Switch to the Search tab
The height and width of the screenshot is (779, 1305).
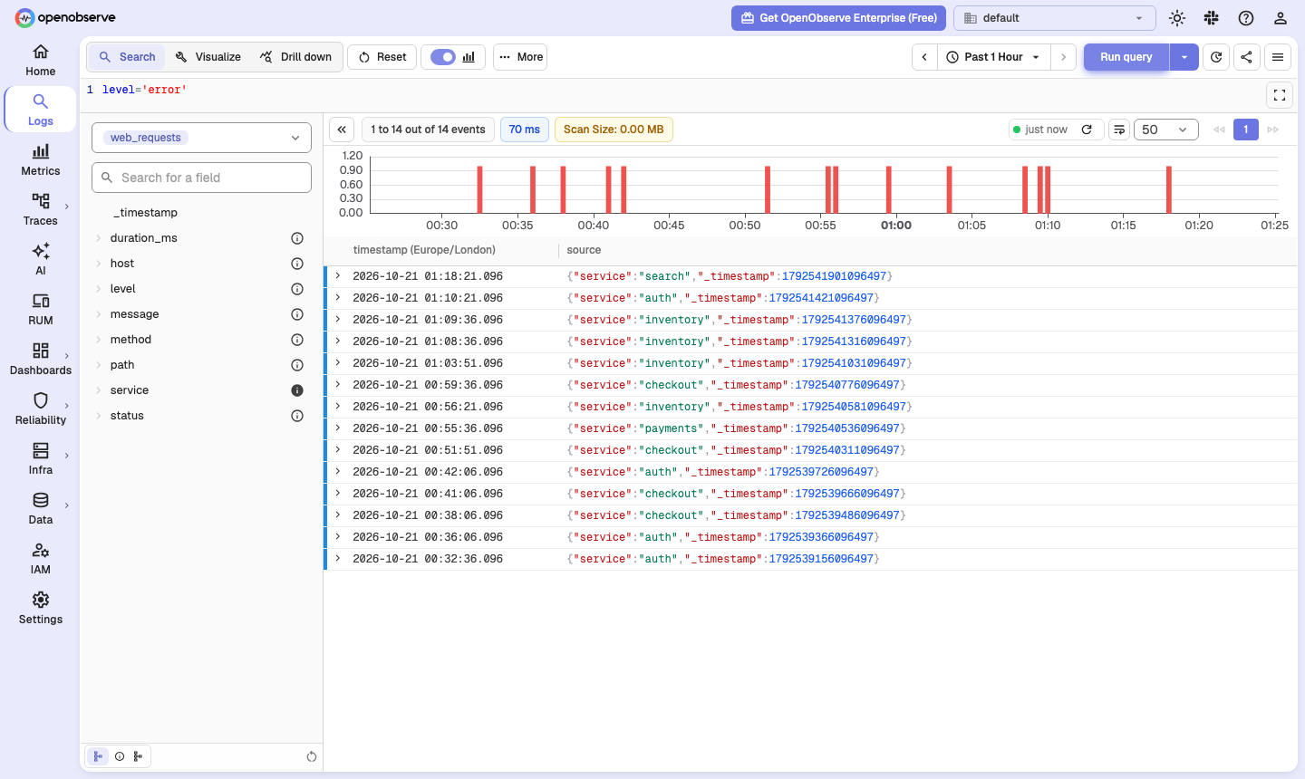(127, 57)
